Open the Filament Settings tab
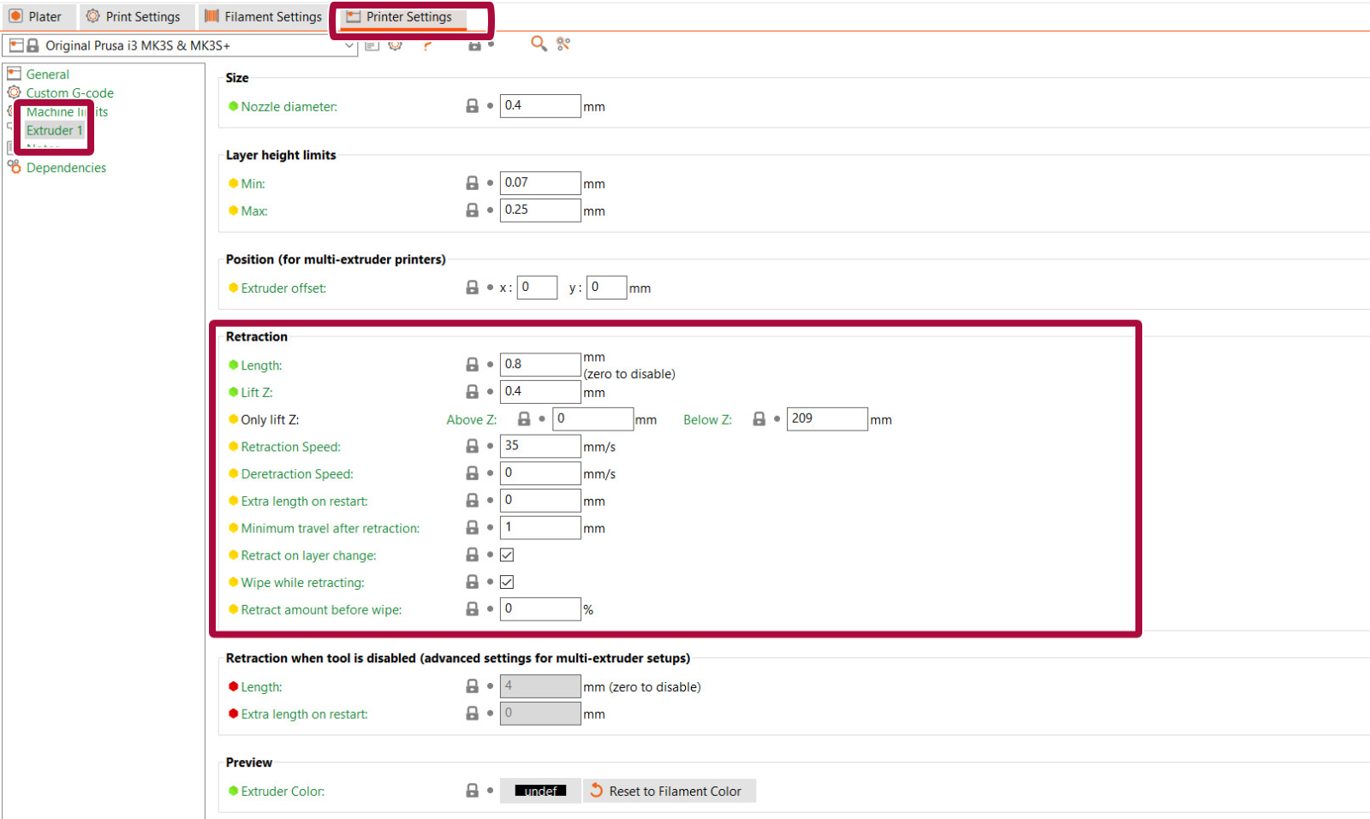The height and width of the screenshot is (819, 1370). coord(264,16)
